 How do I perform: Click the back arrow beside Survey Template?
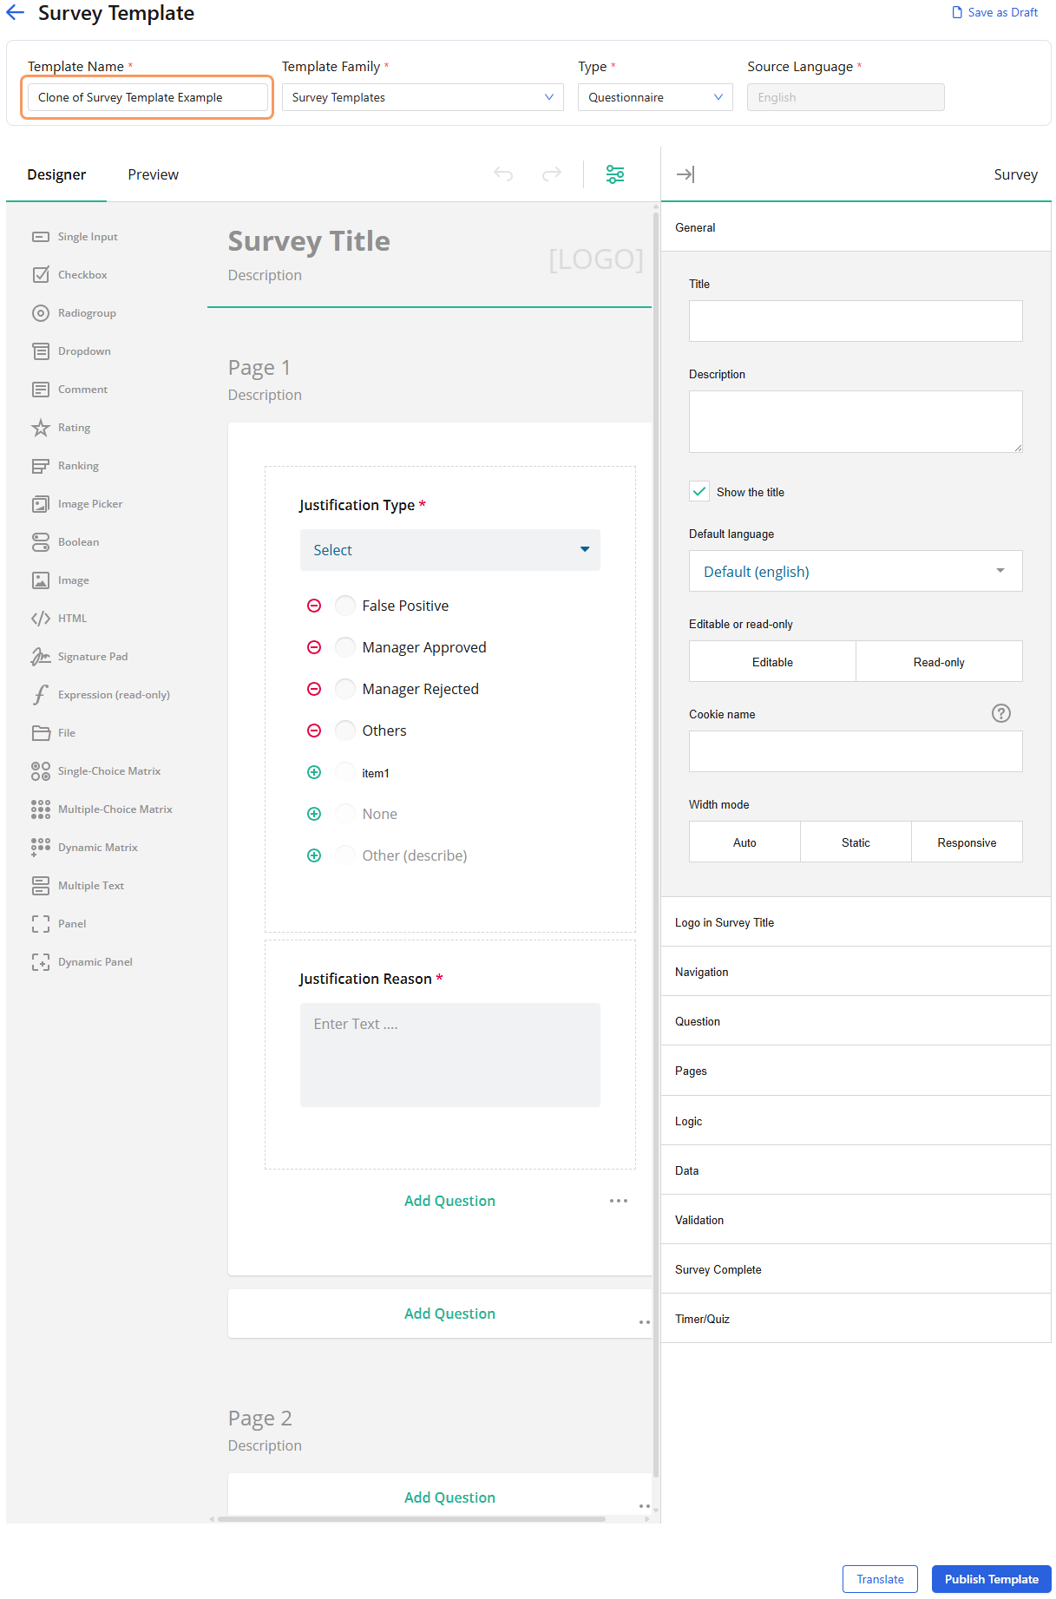16,13
